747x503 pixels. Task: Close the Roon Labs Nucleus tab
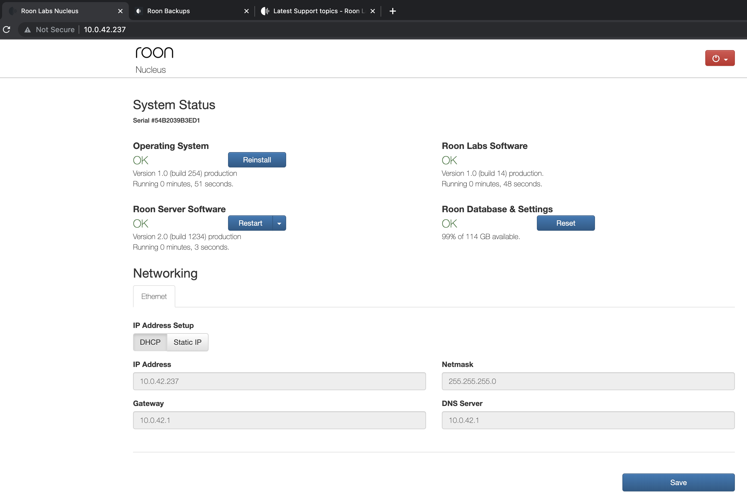120,11
